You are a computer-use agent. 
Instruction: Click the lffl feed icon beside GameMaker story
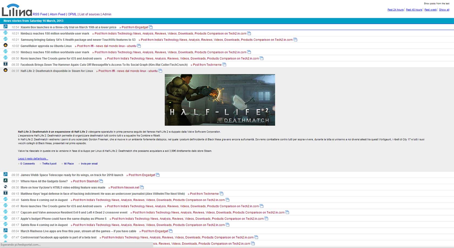click(5, 45)
